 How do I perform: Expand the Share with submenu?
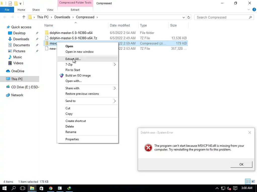[x=88, y=88]
